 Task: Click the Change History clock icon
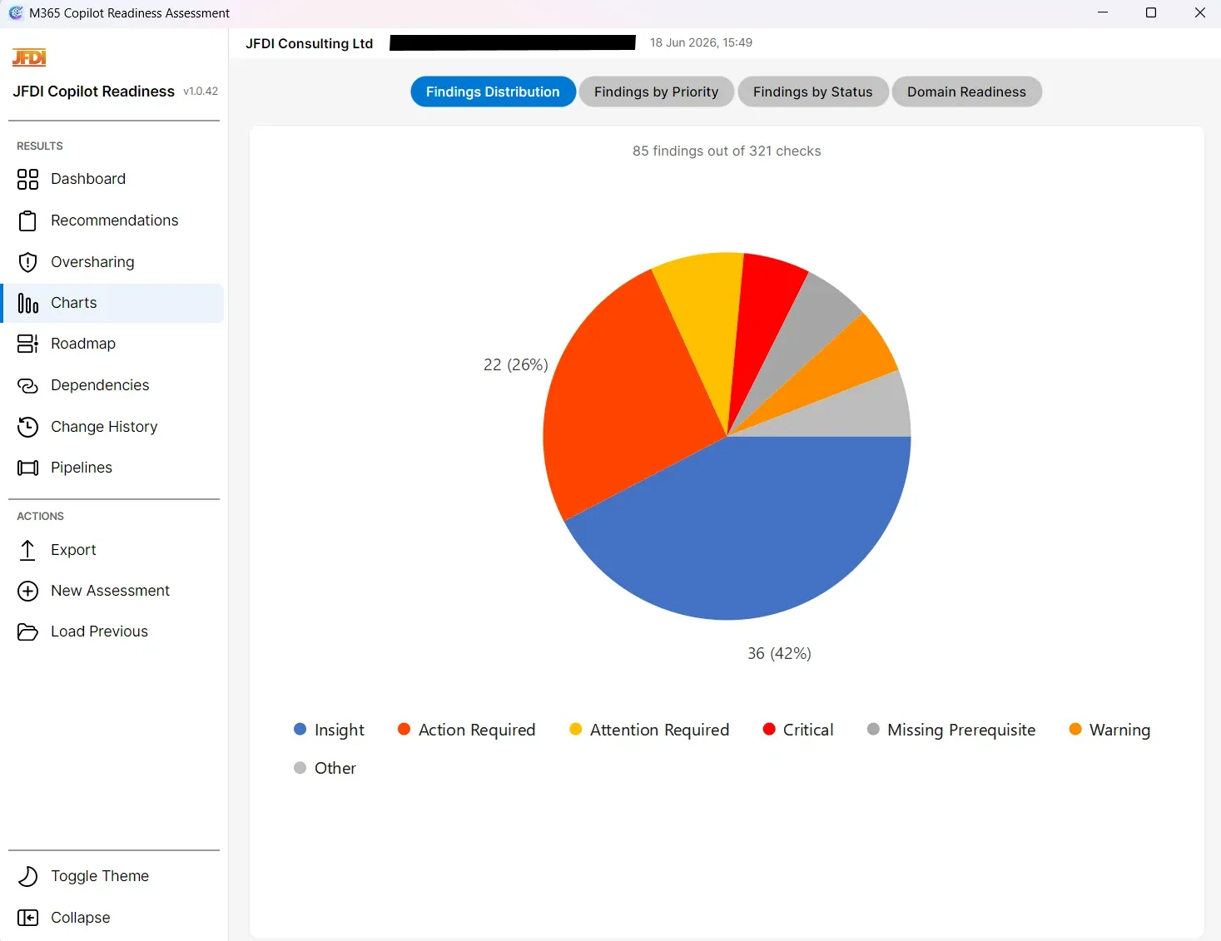pos(27,427)
